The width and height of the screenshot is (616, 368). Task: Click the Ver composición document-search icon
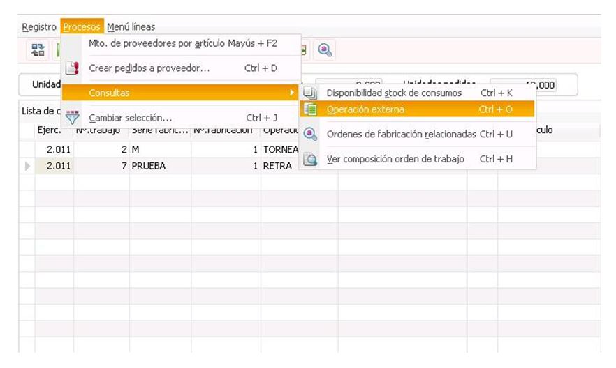310,159
